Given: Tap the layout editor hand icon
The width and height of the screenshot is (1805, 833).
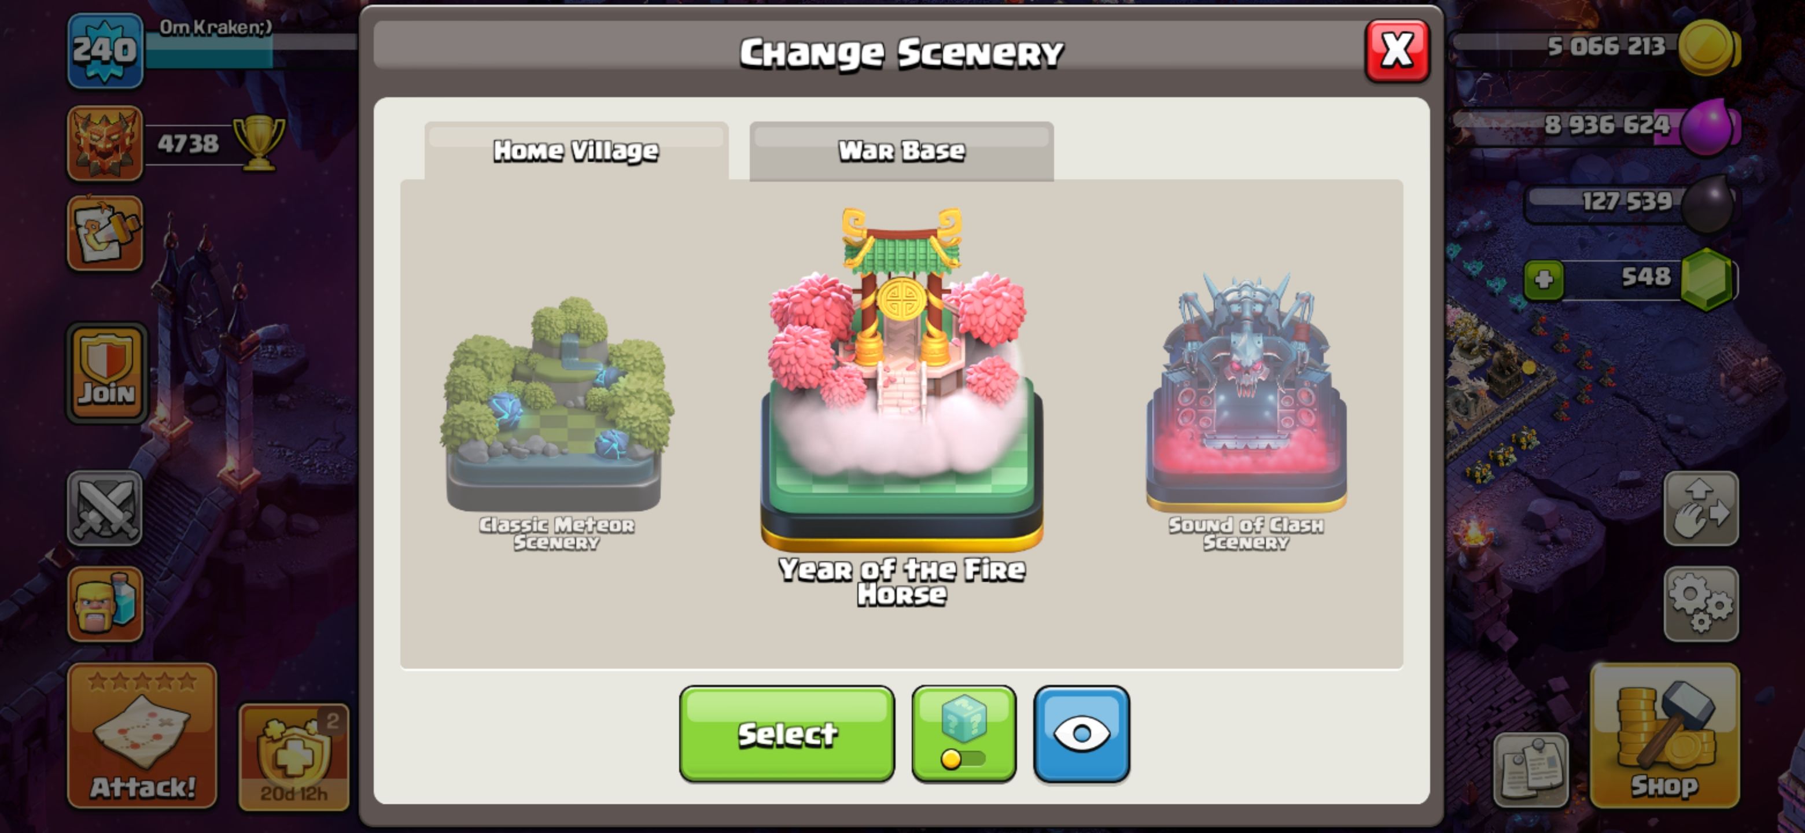Looking at the screenshot, I should point(1701,508).
